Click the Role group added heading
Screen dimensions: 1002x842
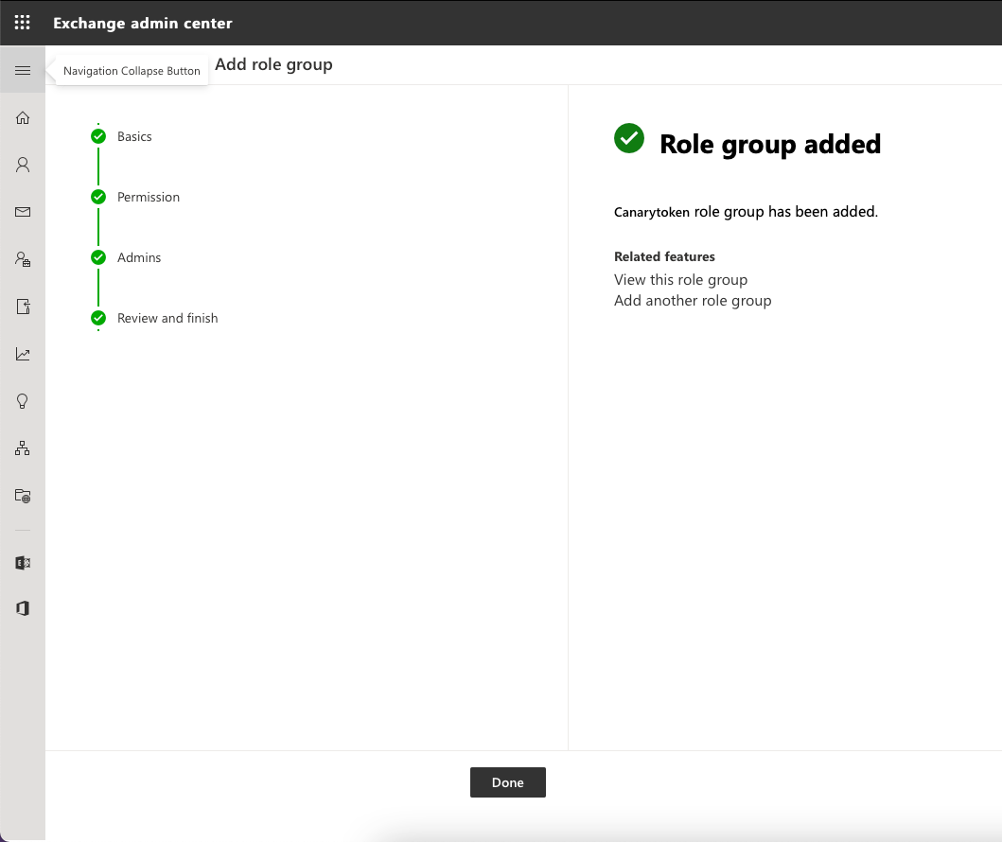click(770, 144)
